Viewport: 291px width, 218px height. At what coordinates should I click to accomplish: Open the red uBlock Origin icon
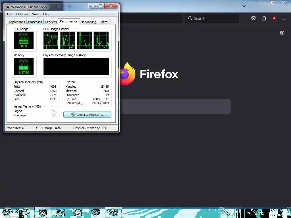click(274, 18)
